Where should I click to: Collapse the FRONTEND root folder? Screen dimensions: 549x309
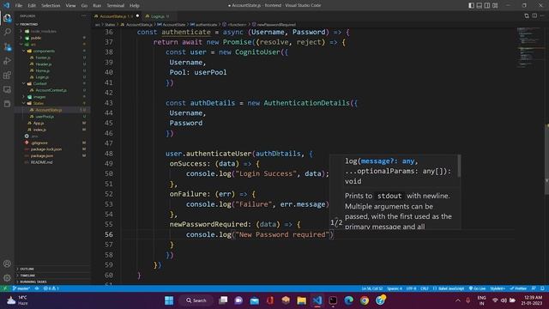point(28,25)
